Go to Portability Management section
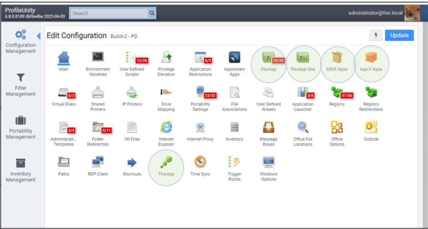The width and height of the screenshot is (428, 229). tap(21, 128)
